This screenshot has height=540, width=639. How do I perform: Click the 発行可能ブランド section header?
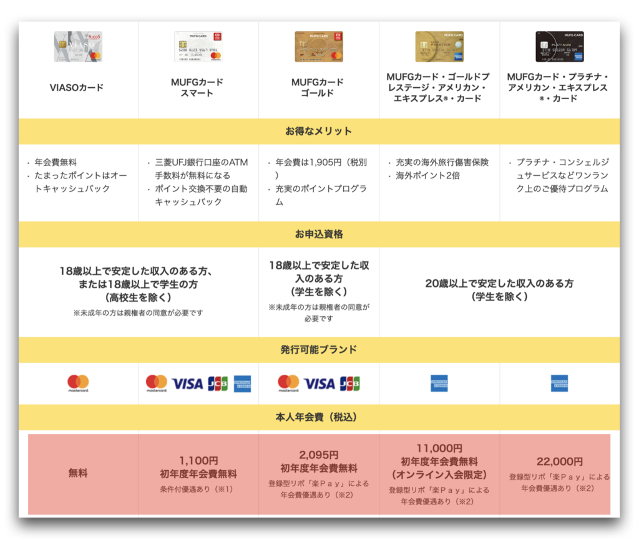click(x=319, y=349)
